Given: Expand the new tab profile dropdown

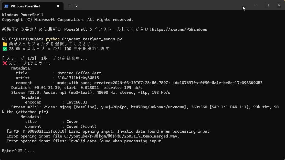Looking at the screenshot, I should (x=77, y=6).
